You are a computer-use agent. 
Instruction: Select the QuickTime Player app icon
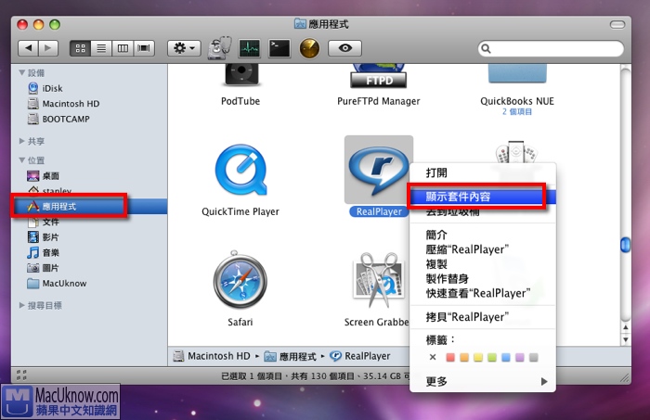240,170
